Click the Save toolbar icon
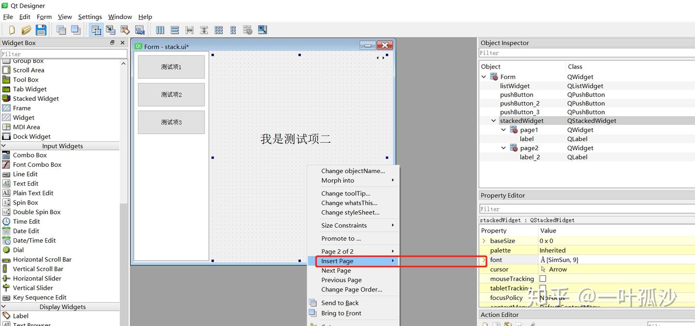The height and width of the screenshot is (326, 695). pyautogui.click(x=42, y=29)
